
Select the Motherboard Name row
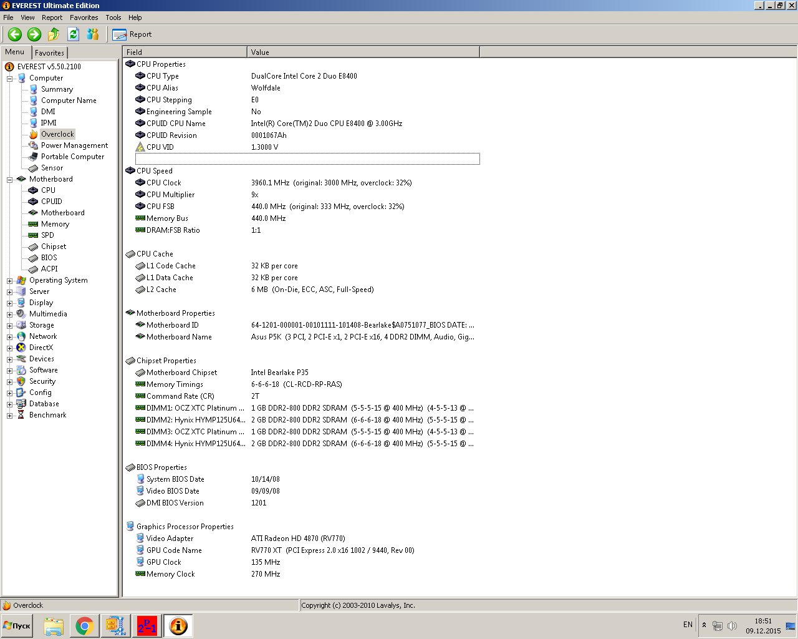point(307,337)
